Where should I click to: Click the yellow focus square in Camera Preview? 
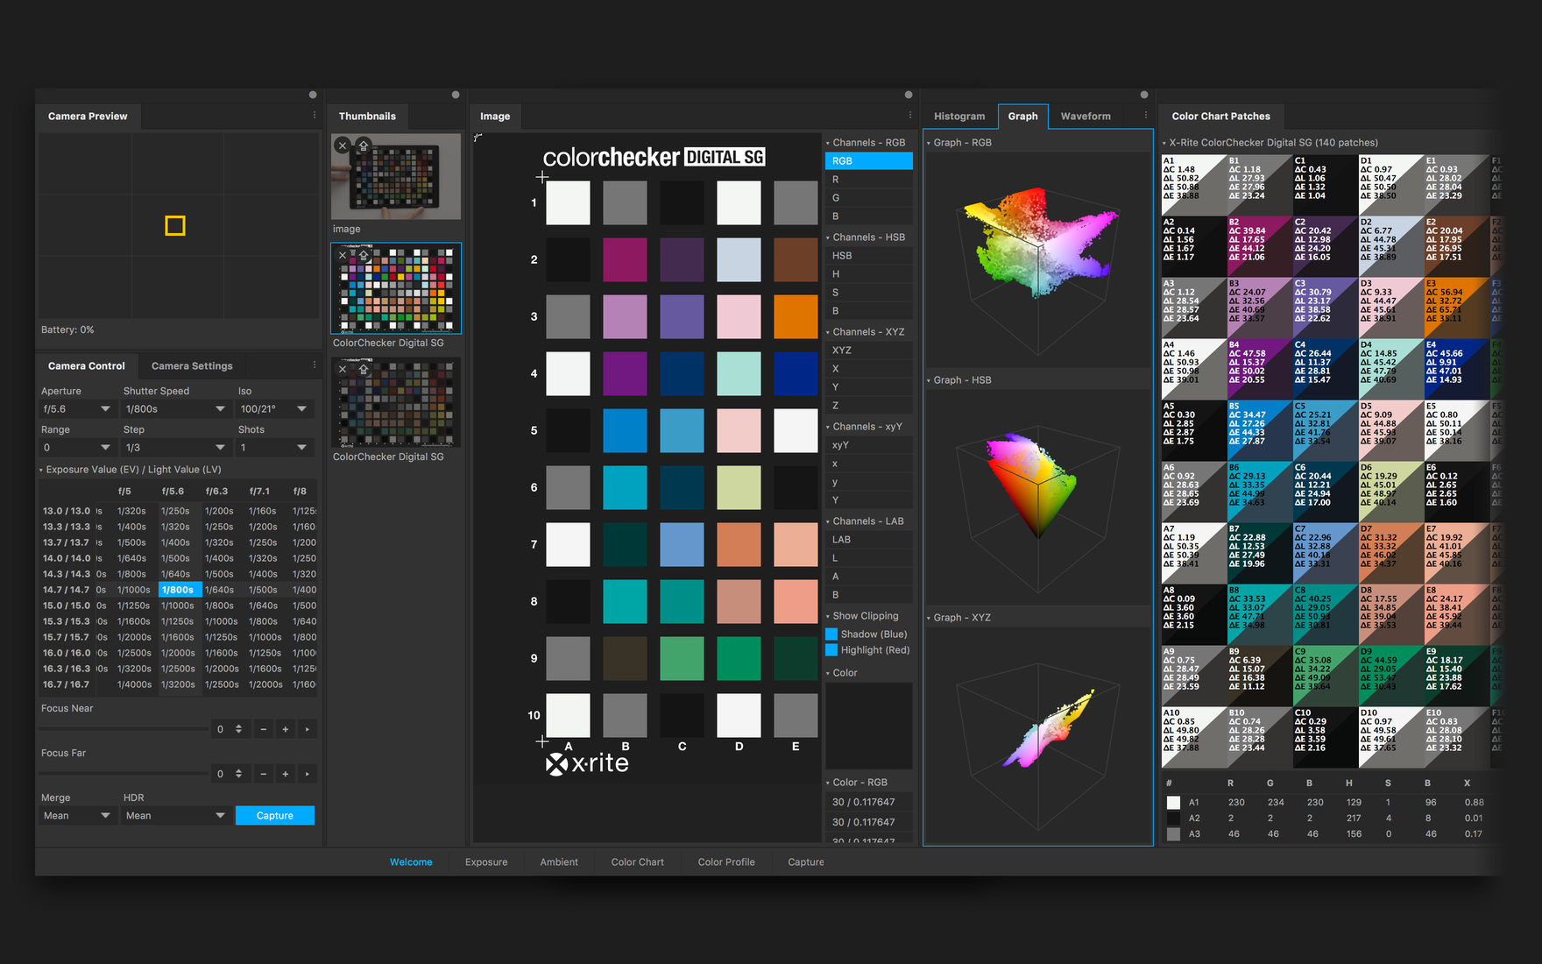pyautogui.click(x=175, y=226)
